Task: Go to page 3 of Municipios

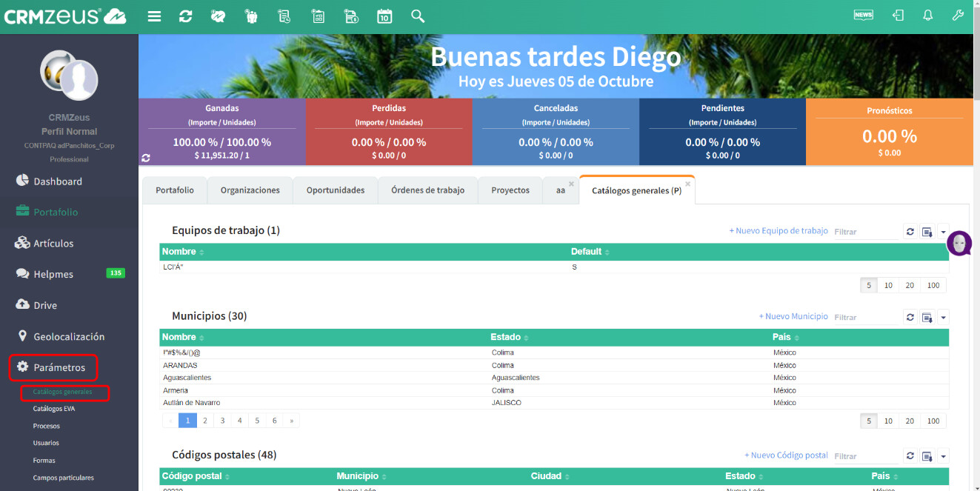Action: click(222, 421)
